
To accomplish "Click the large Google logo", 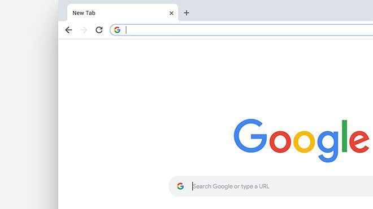I will click(301, 140).
